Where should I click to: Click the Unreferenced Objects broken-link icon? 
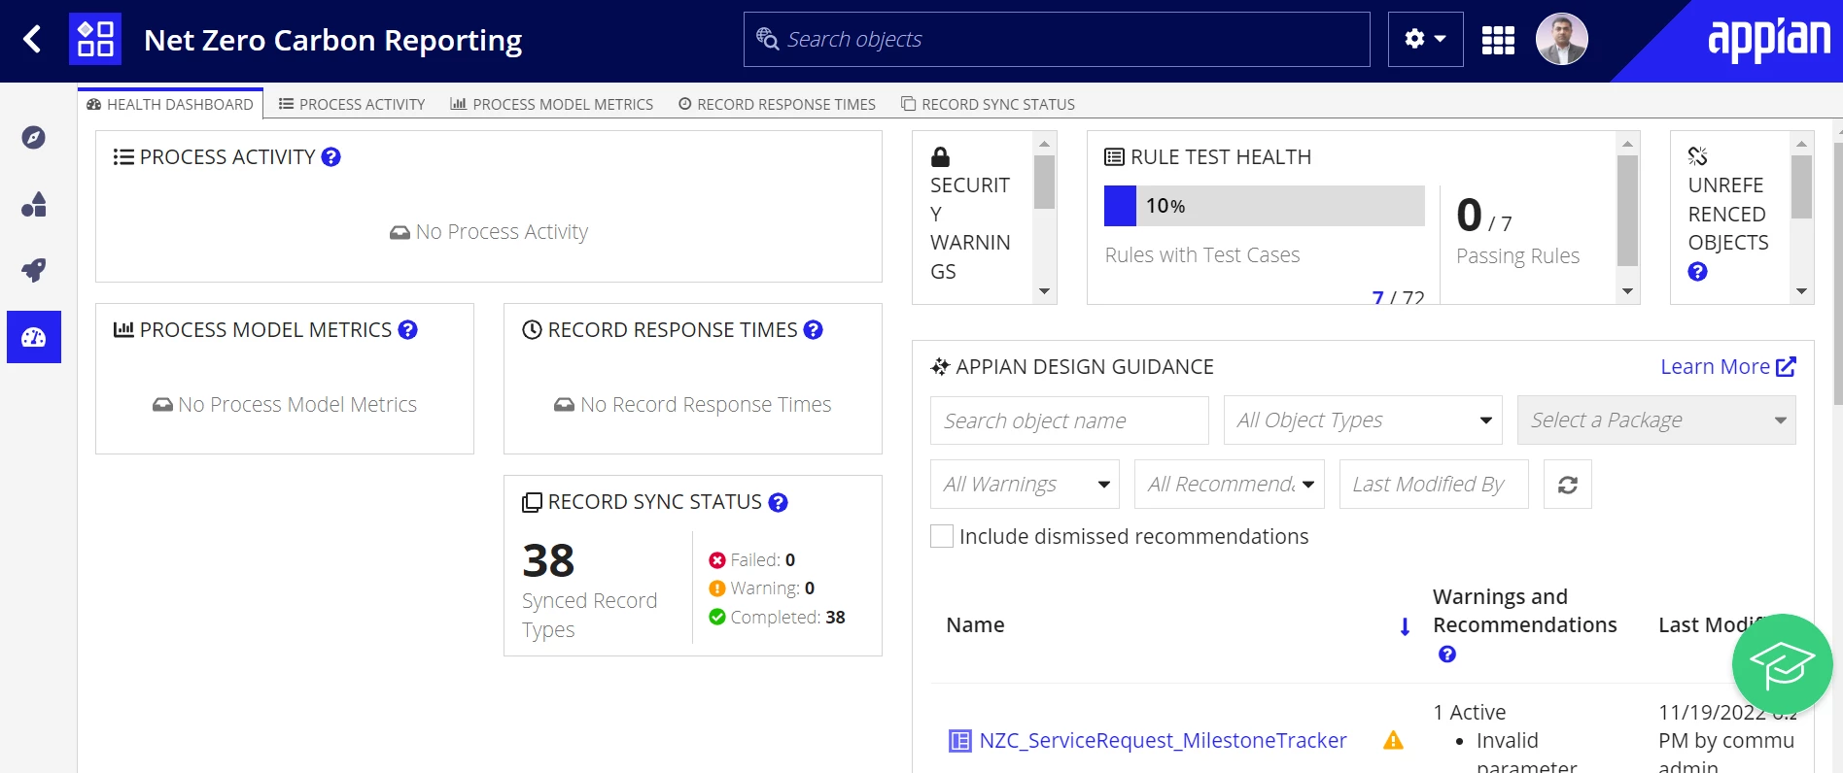1698,156
